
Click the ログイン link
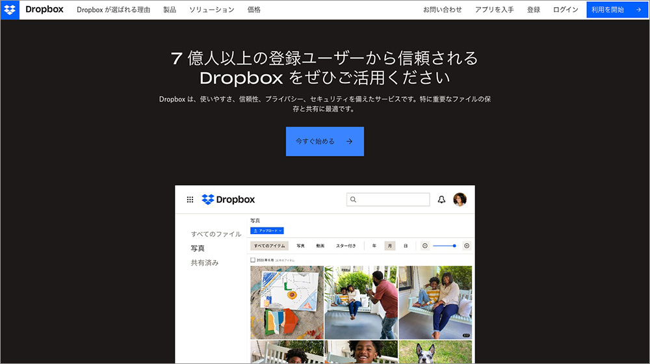[565, 10]
